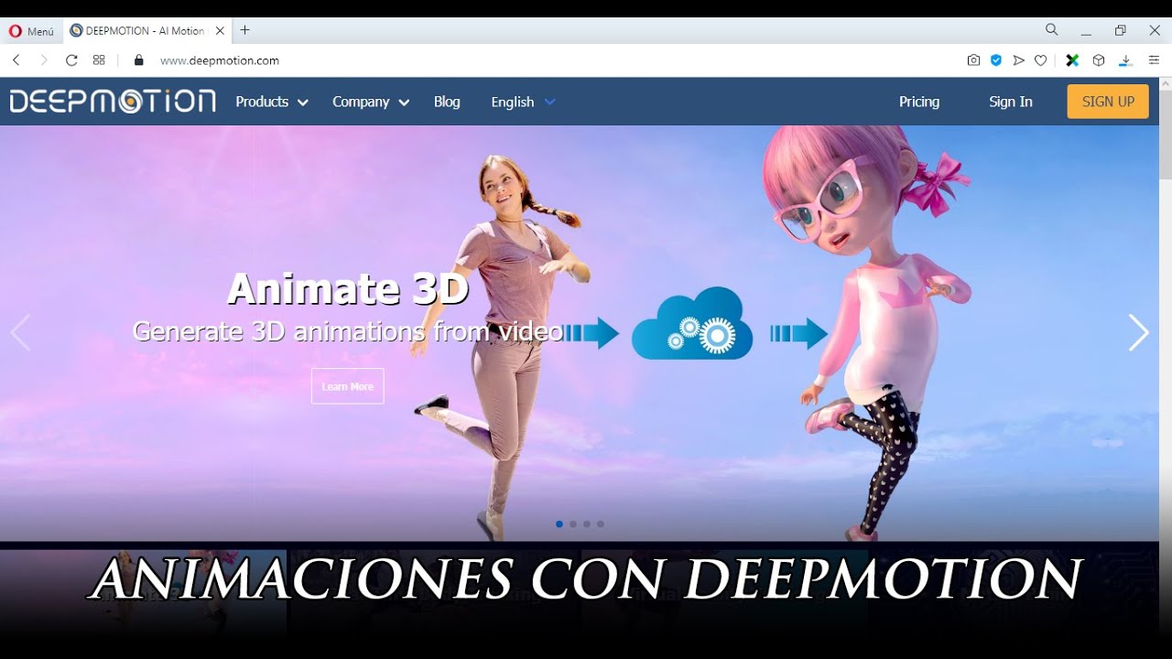
Task: Click the tab search magnifier icon
Action: [1052, 29]
